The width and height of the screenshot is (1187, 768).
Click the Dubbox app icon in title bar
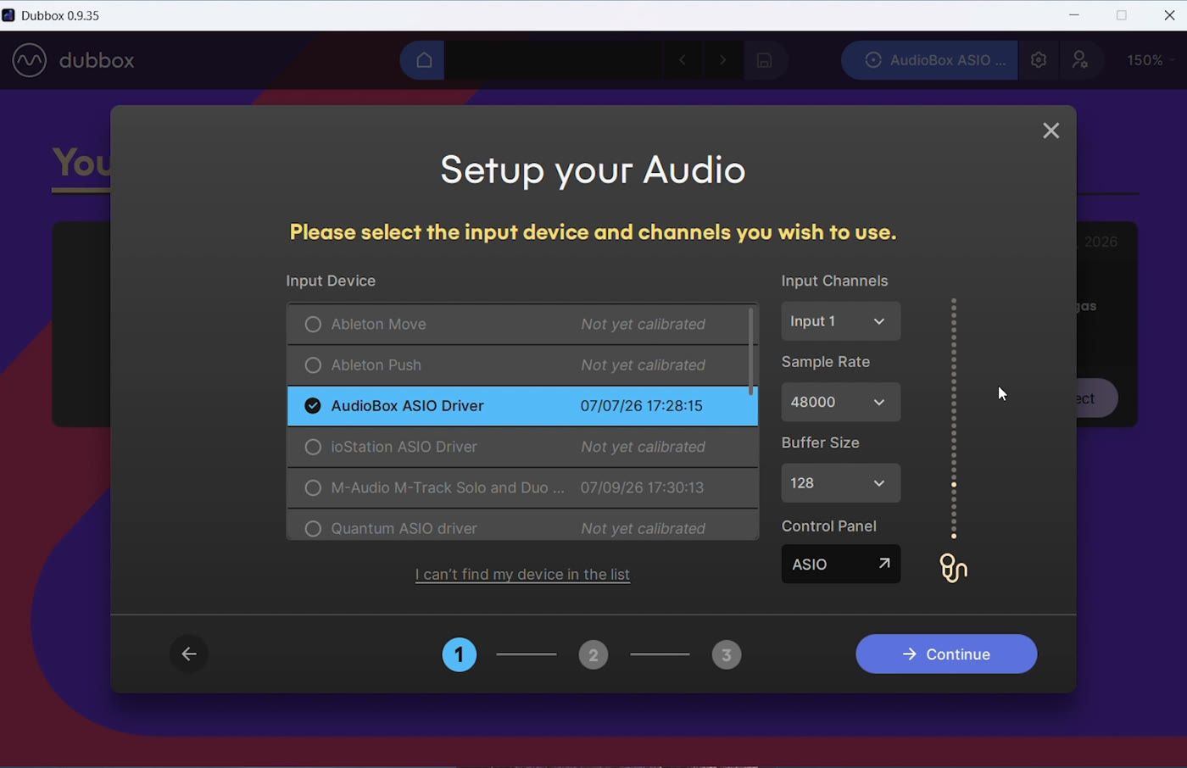[x=8, y=15]
